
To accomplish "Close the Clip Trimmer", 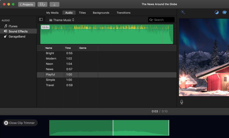I will 20,123.
